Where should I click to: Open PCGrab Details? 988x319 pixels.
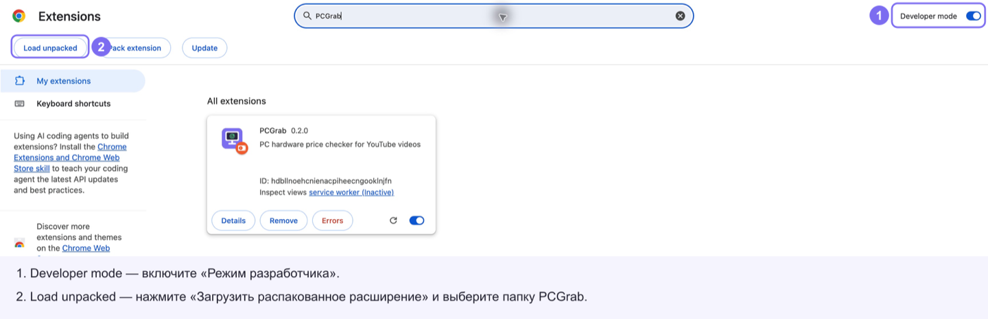[233, 220]
